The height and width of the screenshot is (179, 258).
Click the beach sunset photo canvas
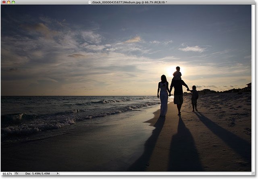tap(126, 88)
